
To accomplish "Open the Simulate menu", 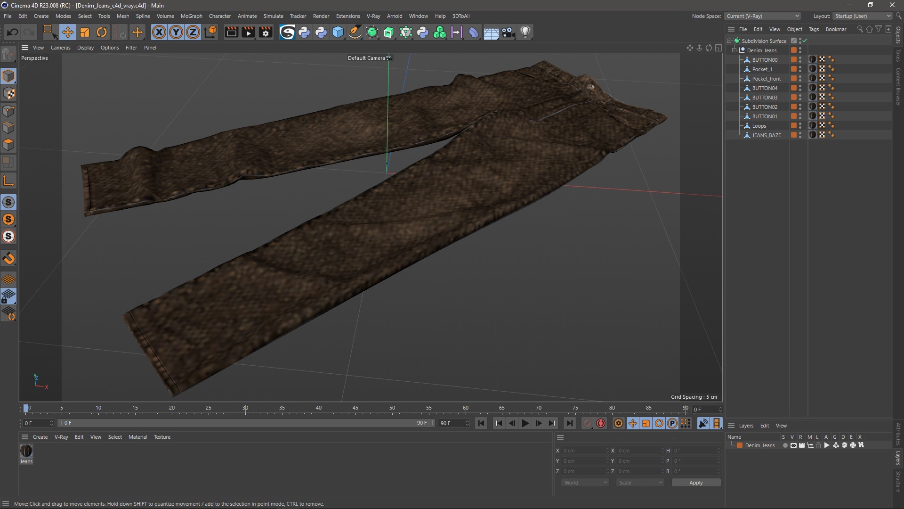I will (x=273, y=16).
